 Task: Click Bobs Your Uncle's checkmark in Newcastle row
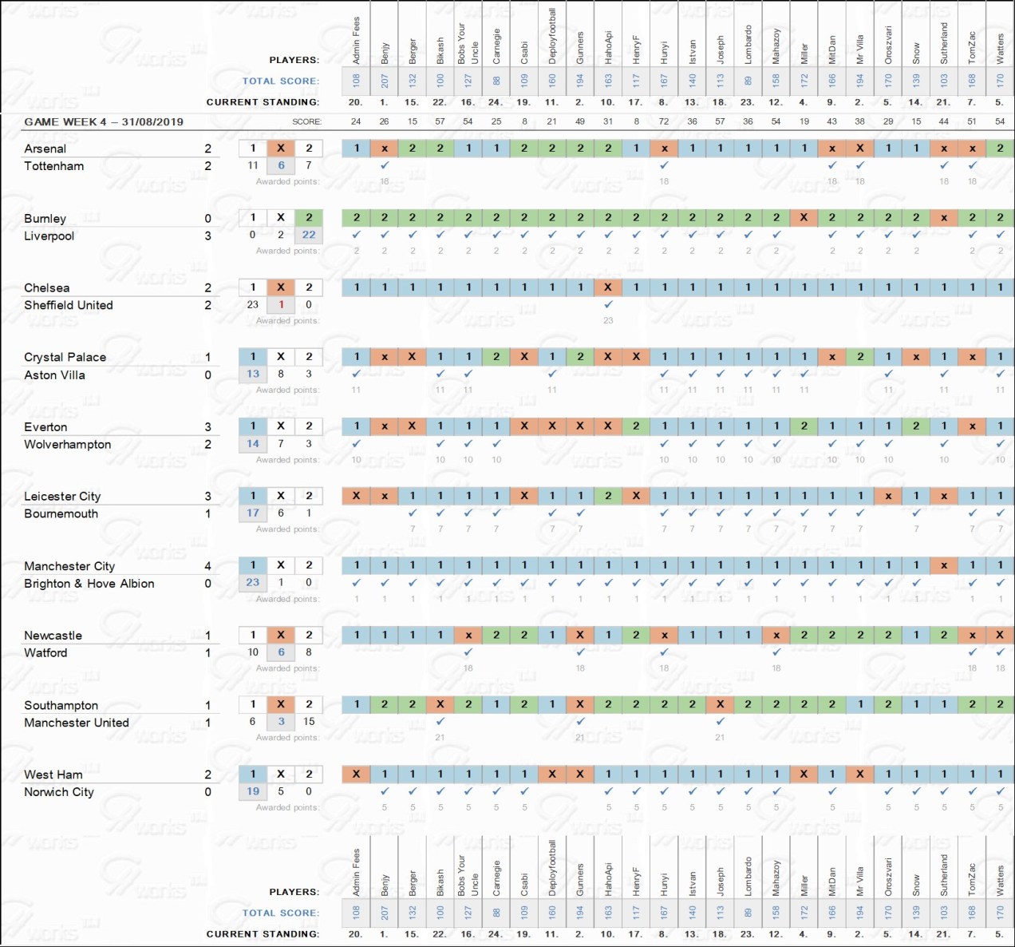[468, 652]
